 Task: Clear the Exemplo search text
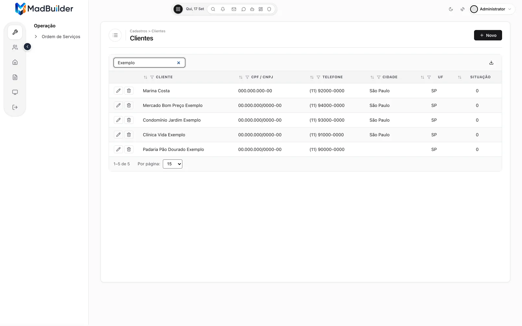(x=178, y=63)
